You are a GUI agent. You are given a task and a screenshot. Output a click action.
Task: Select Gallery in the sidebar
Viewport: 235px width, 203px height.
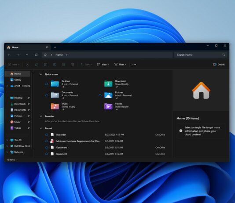[16, 80]
